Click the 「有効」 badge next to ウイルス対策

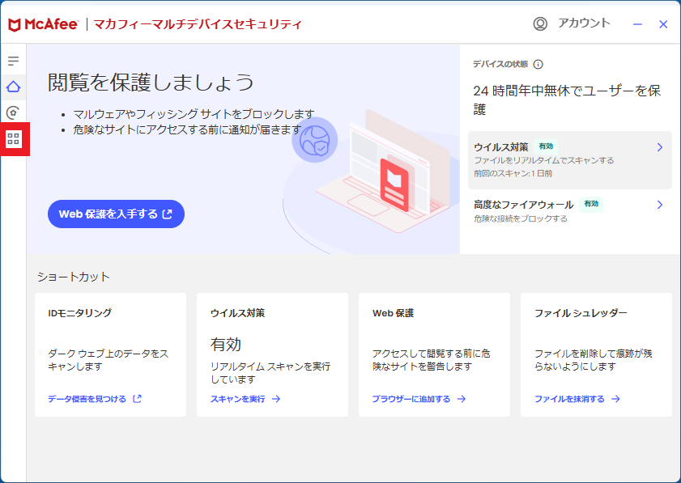pos(546,146)
